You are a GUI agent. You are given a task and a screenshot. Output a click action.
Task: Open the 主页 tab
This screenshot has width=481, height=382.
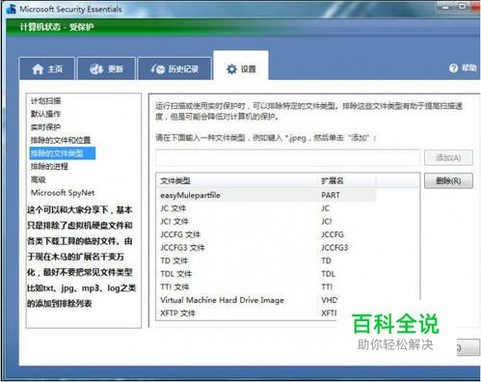[x=47, y=68]
